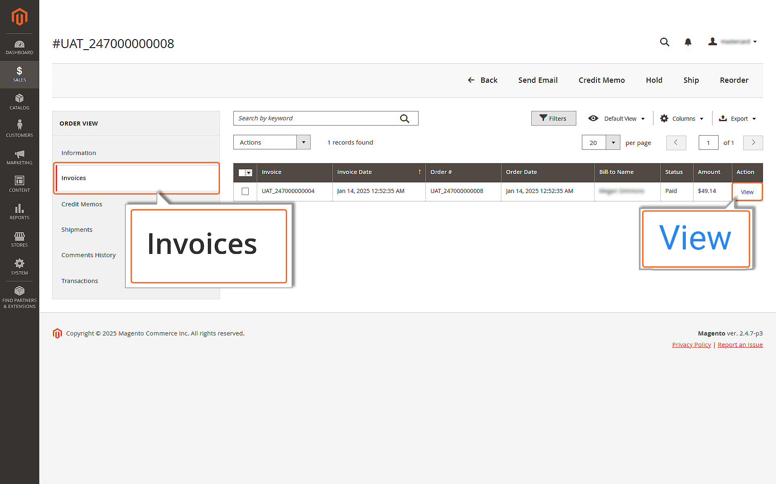Screen dimensions: 776x484
Task: Click the current page number field
Action: [708, 142]
